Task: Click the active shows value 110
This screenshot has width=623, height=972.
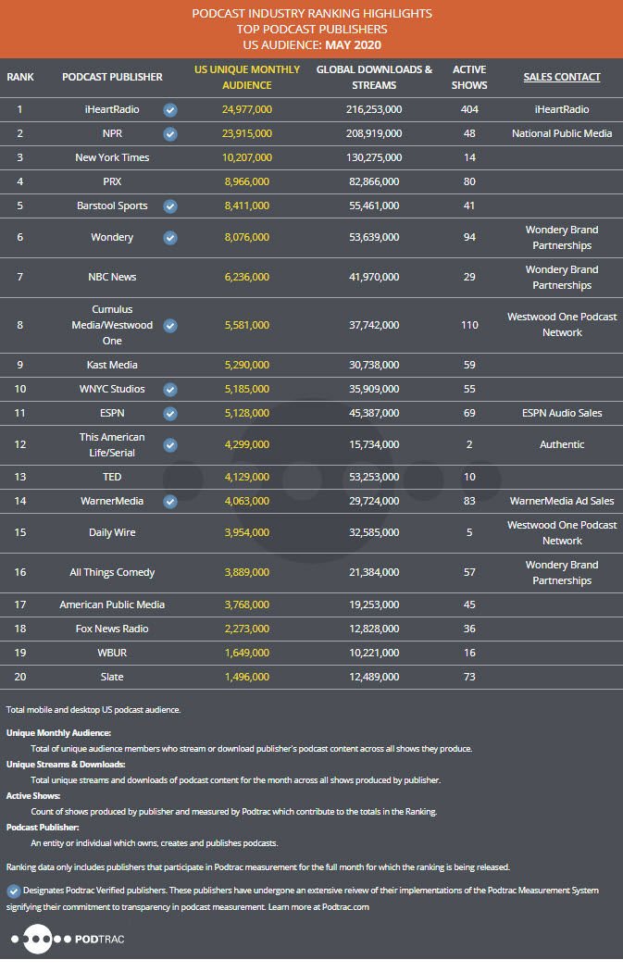Action: tap(469, 325)
